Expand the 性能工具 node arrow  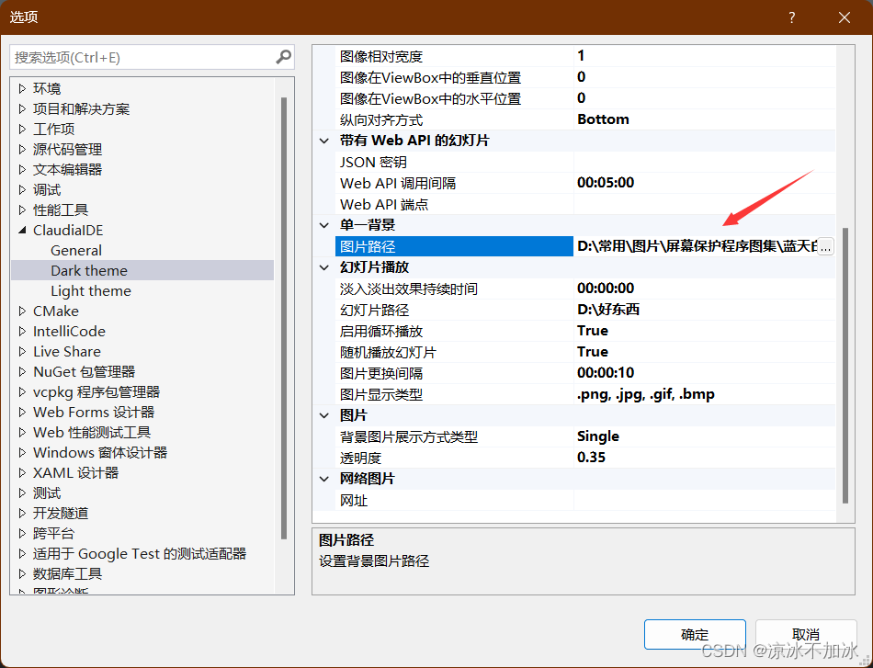[22, 209]
